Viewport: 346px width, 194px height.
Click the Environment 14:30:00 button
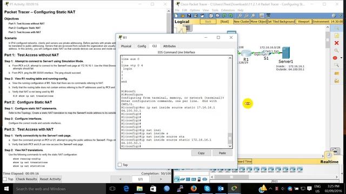pyautogui.click(x=328, y=22)
